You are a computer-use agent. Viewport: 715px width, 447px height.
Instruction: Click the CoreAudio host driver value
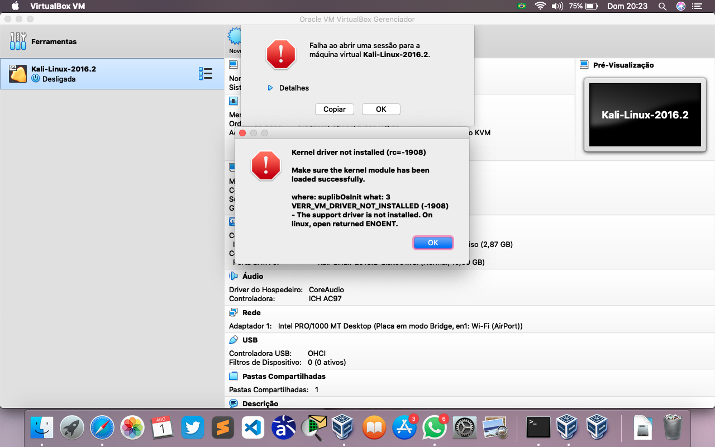(x=326, y=289)
